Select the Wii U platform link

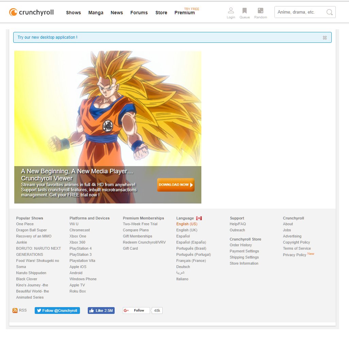pyautogui.click(x=74, y=224)
